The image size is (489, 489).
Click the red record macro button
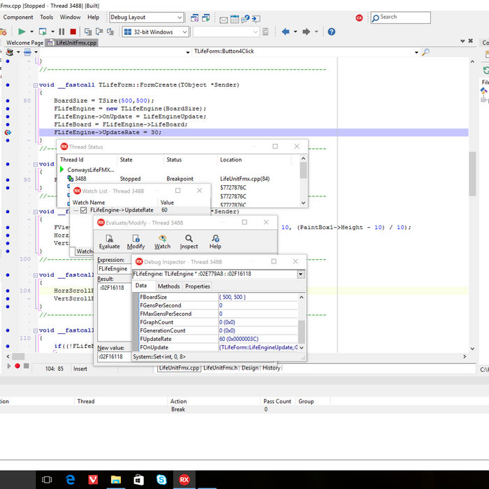(17, 366)
